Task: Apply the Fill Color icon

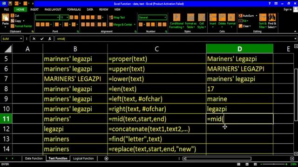Action: click(x=66, y=24)
